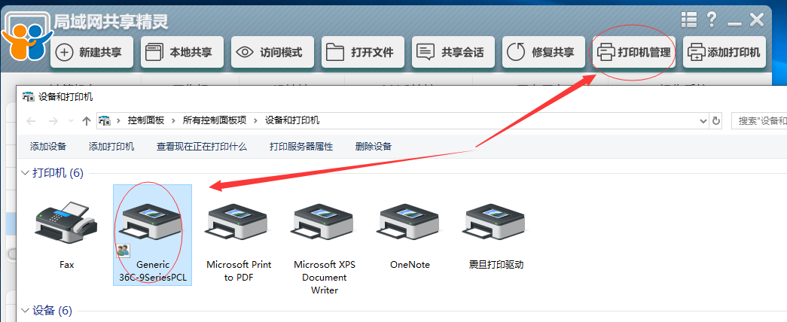Click the 局域网共享精灵 app logo
The width and height of the screenshot is (787, 322).
(26, 38)
